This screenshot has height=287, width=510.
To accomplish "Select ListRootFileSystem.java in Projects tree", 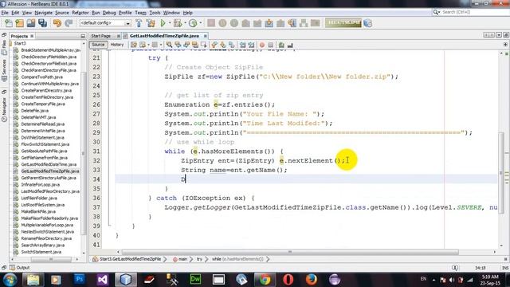I will pyautogui.click(x=42, y=205).
